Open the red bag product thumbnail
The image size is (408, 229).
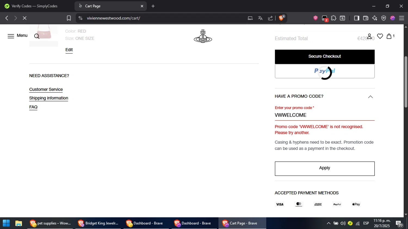tap(44, 36)
